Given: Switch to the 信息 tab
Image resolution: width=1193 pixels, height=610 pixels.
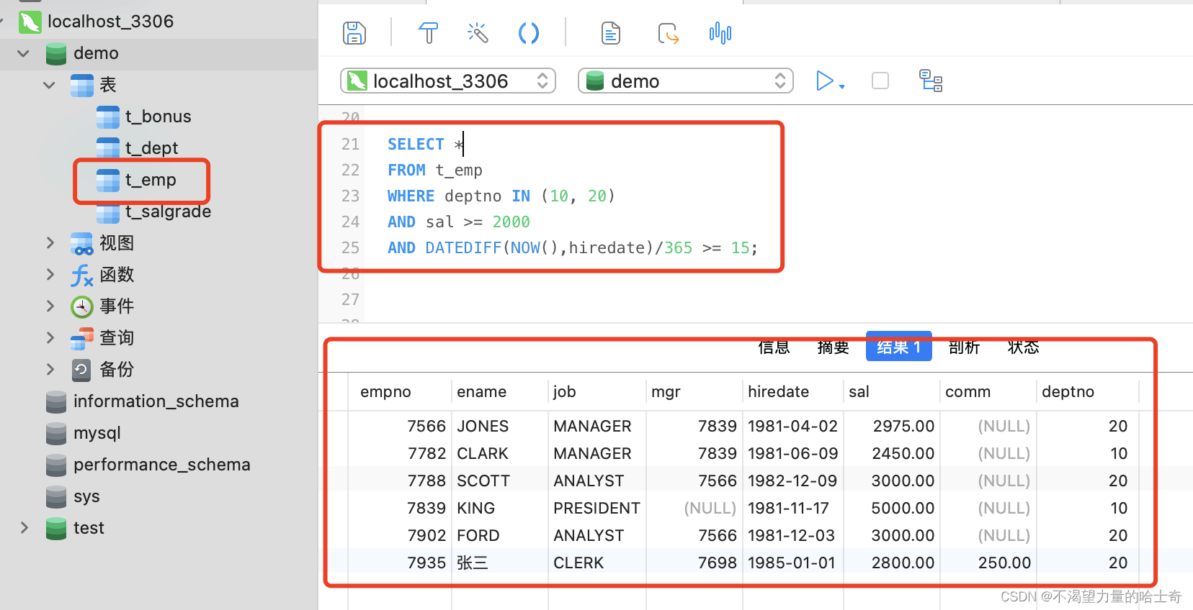Looking at the screenshot, I should pos(774,347).
